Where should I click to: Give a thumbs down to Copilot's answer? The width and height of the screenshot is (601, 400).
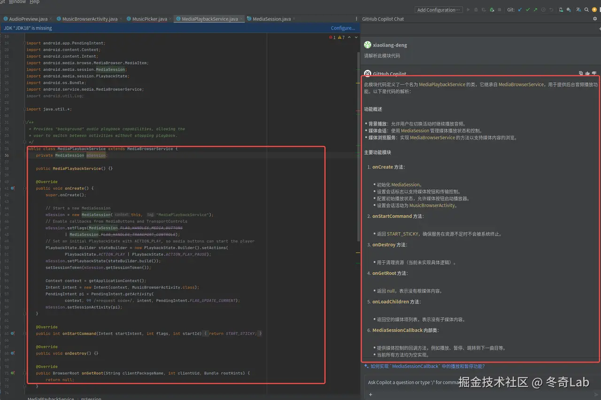(x=594, y=73)
